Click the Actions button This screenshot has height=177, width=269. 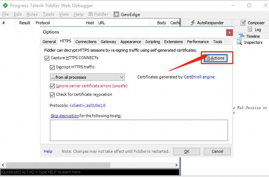click(215, 58)
